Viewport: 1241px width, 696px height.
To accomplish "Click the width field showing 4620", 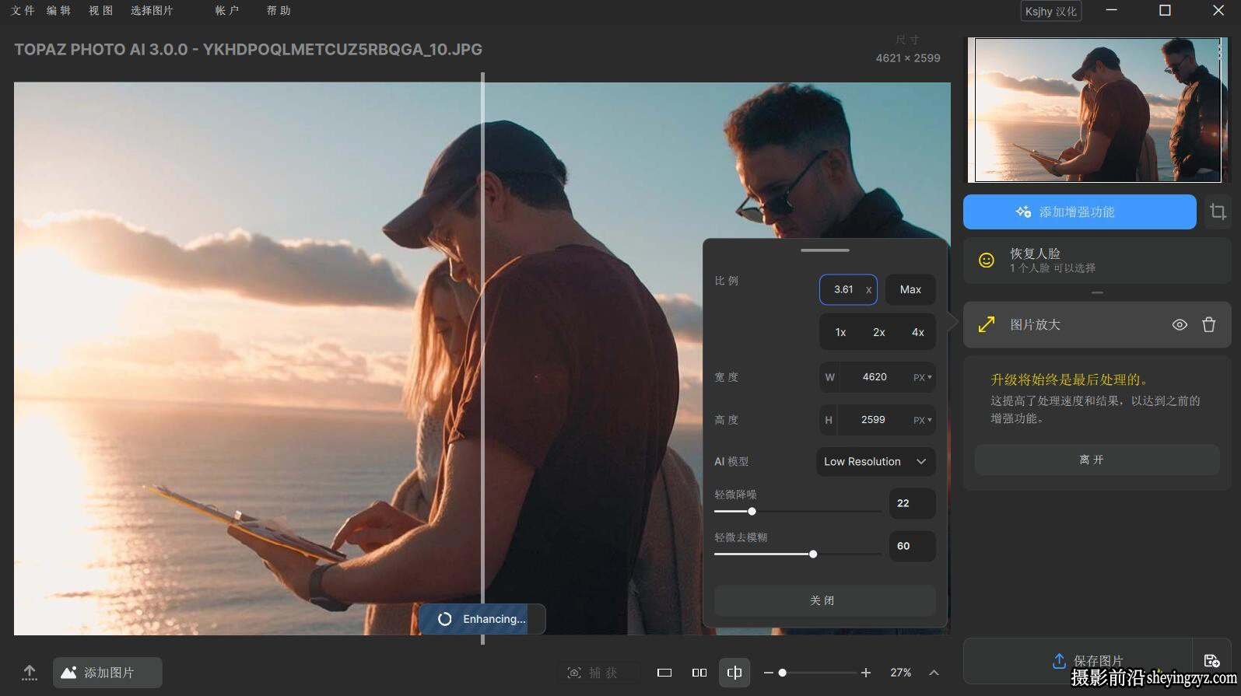I will [875, 377].
